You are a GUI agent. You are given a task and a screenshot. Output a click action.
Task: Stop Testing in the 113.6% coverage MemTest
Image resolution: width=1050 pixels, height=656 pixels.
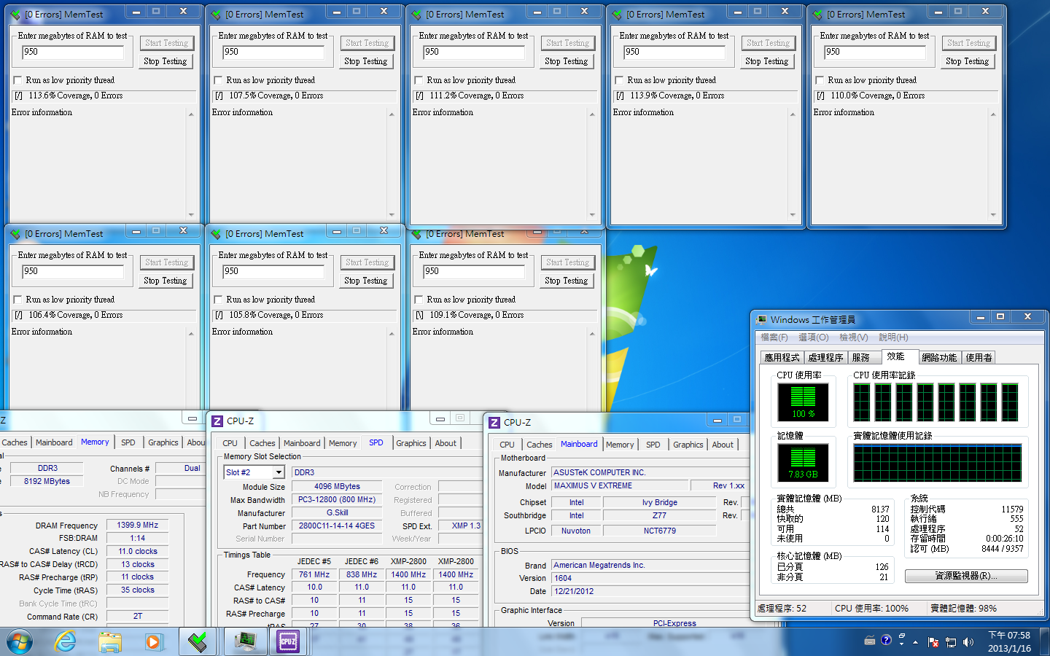(166, 61)
